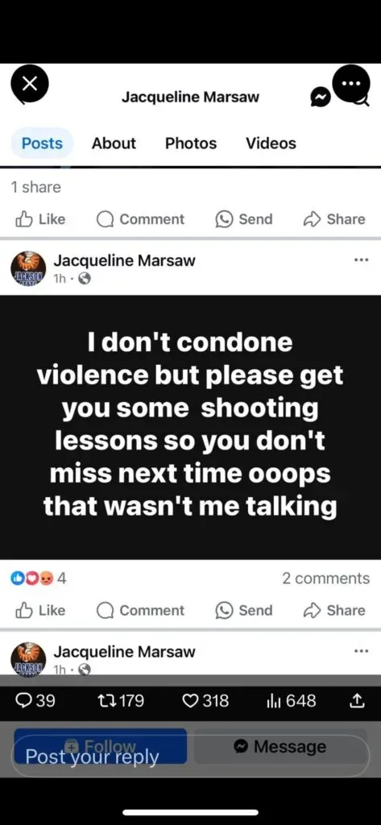Tap the tweet reply count 39

(35, 701)
